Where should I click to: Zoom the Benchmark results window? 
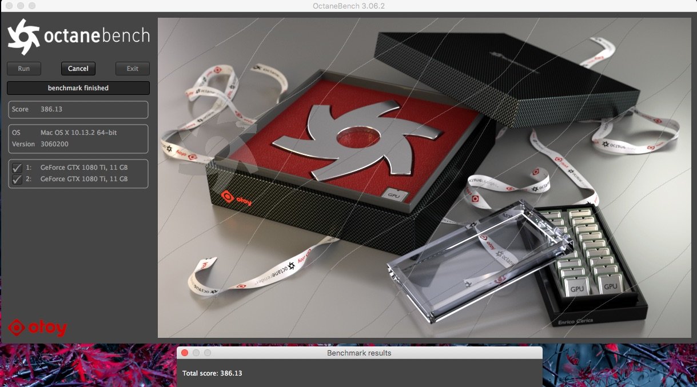[208, 353]
